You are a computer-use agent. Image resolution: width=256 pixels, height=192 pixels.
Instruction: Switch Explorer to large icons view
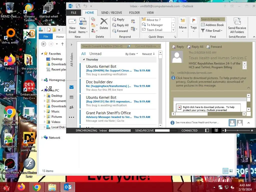coord(231,171)
